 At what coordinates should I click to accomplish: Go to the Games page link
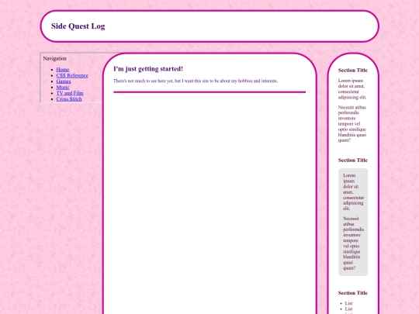pos(64,81)
